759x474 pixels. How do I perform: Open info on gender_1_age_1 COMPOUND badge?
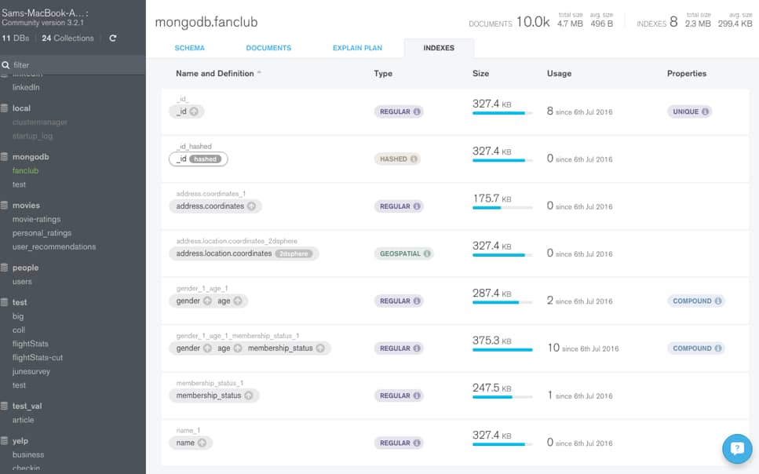click(x=719, y=301)
